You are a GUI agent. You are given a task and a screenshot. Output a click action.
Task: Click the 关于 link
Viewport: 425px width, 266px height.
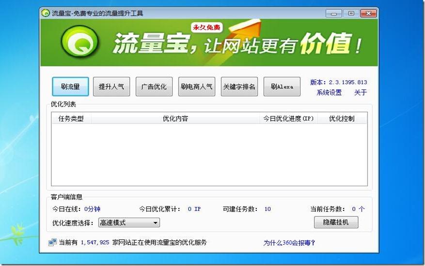[x=361, y=92]
